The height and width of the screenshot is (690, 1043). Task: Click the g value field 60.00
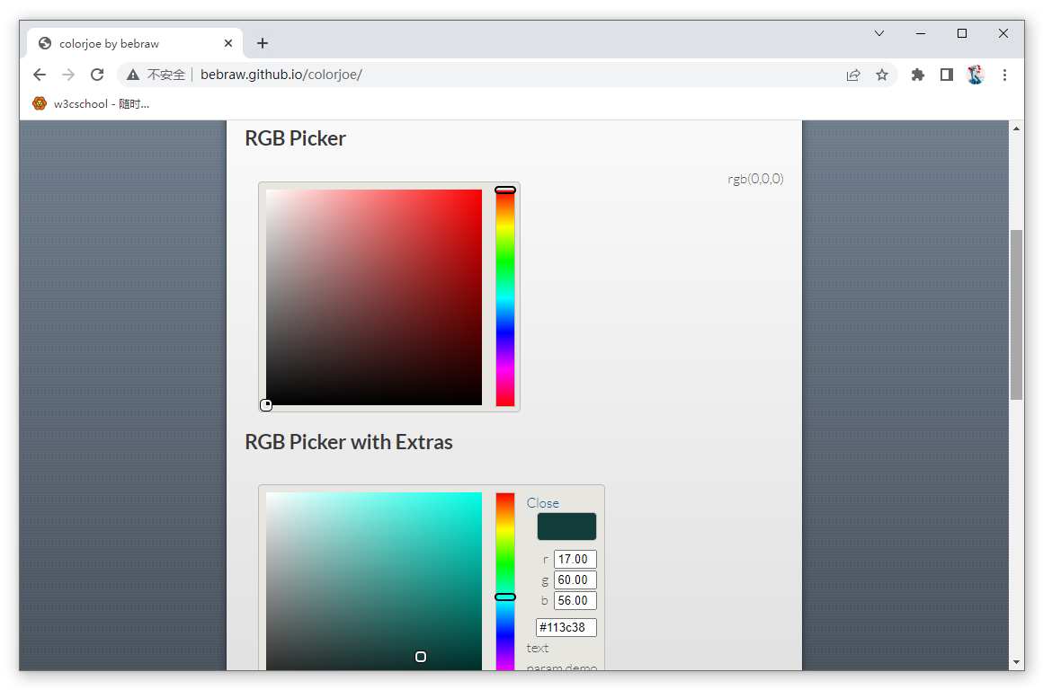click(575, 579)
